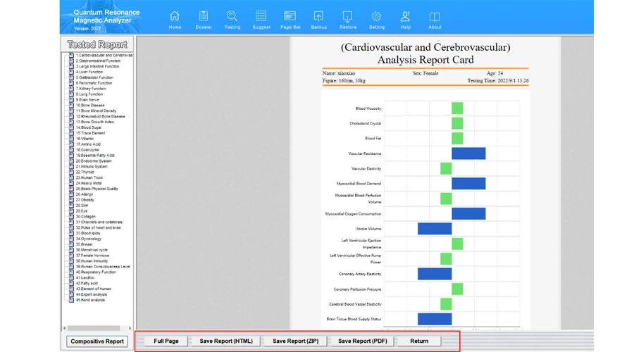Select 36.Menstrual cycle report
This screenshot has width=634, height=352.
[x=92, y=250]
